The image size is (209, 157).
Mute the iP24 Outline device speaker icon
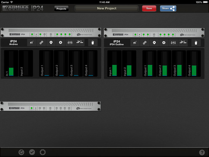click(135, 43)
